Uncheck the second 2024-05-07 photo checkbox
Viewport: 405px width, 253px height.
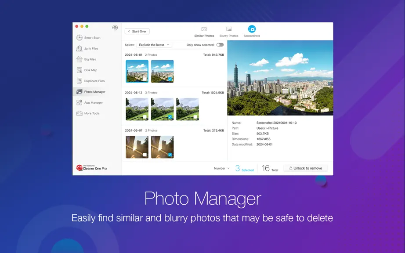[x=170, y=155]
